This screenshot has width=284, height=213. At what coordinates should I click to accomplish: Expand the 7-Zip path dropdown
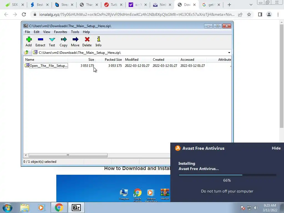[229, 52]
